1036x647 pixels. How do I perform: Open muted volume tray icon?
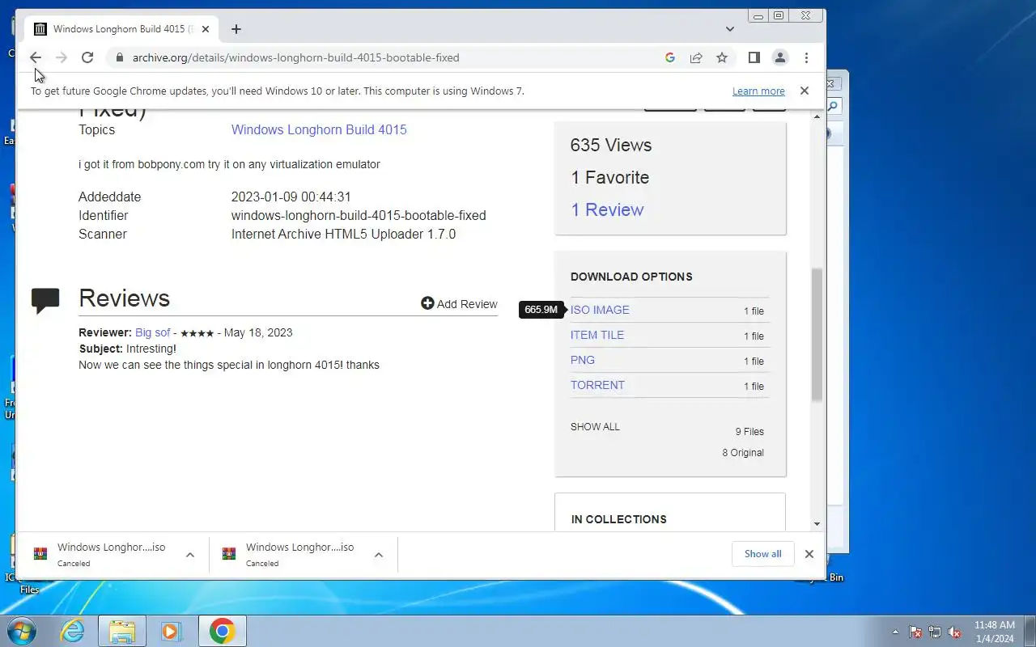(955, 632)
